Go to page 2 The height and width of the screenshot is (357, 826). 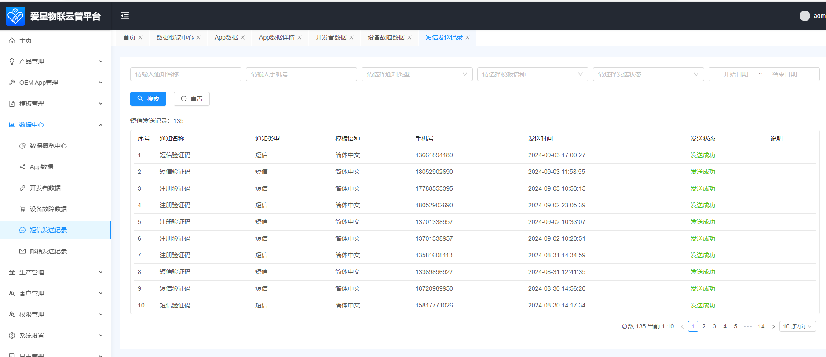704,326
